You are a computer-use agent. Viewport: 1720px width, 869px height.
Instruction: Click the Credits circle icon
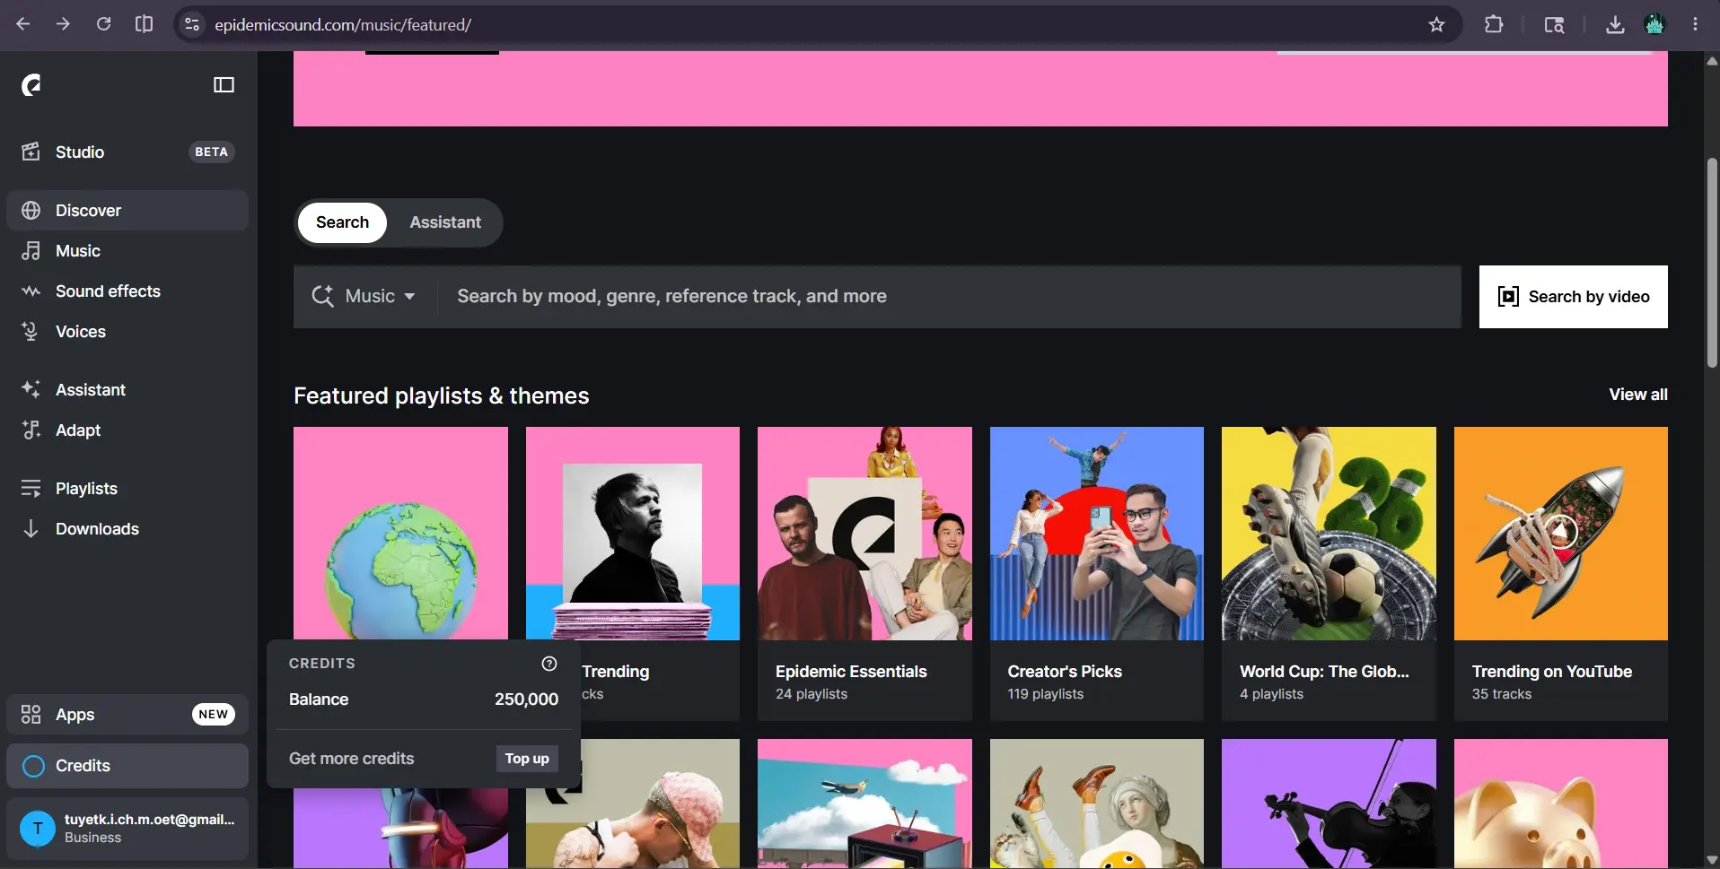point(33,766)
